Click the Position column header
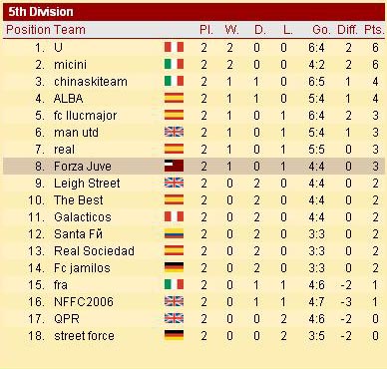This screenshot has width=387, height=369. (28, 30)
